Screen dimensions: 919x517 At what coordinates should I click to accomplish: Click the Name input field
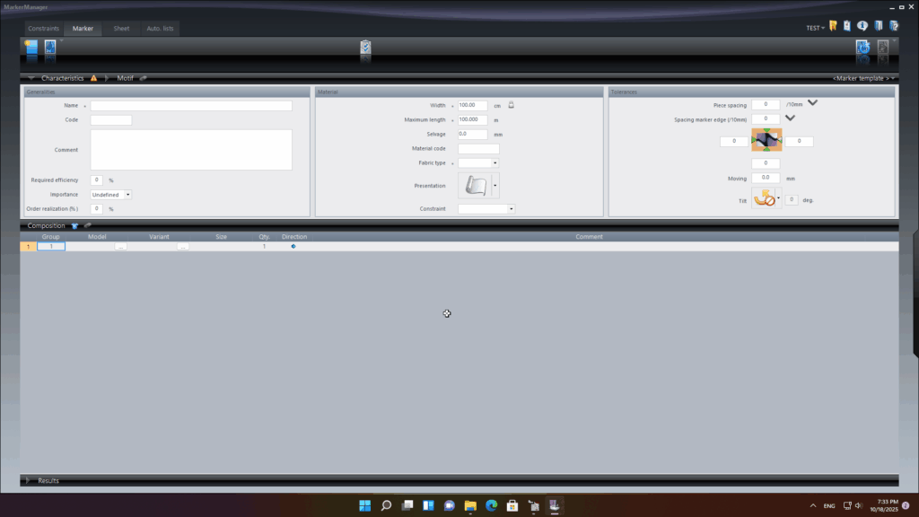190,106
